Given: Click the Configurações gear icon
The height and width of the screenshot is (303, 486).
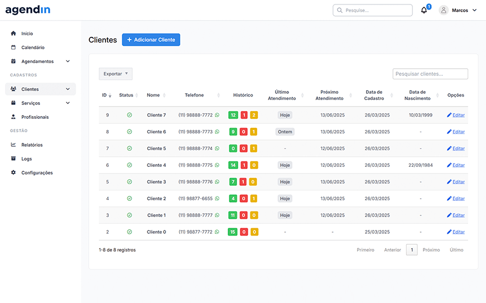Looking at the screenshot, I should pyautogui.click(x=13, y=172).
